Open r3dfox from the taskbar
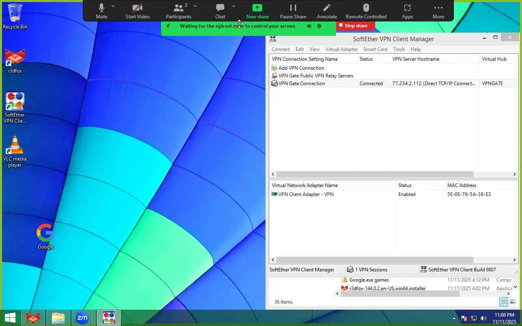 pyautogui.click(x=33, y=318)
